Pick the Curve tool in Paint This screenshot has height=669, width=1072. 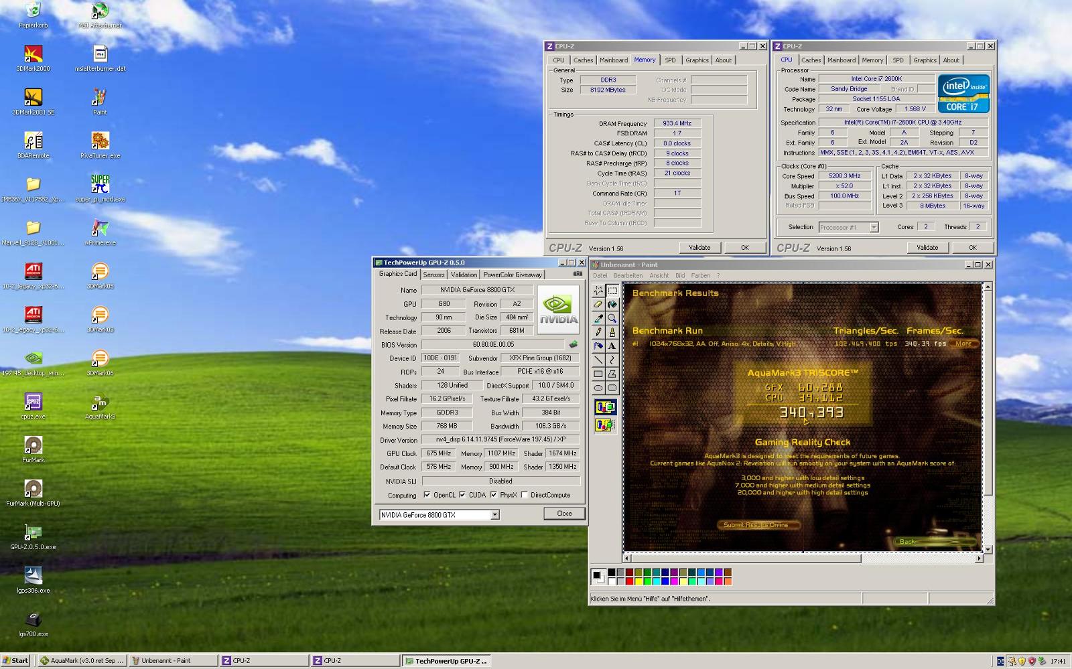coord(612,360)
